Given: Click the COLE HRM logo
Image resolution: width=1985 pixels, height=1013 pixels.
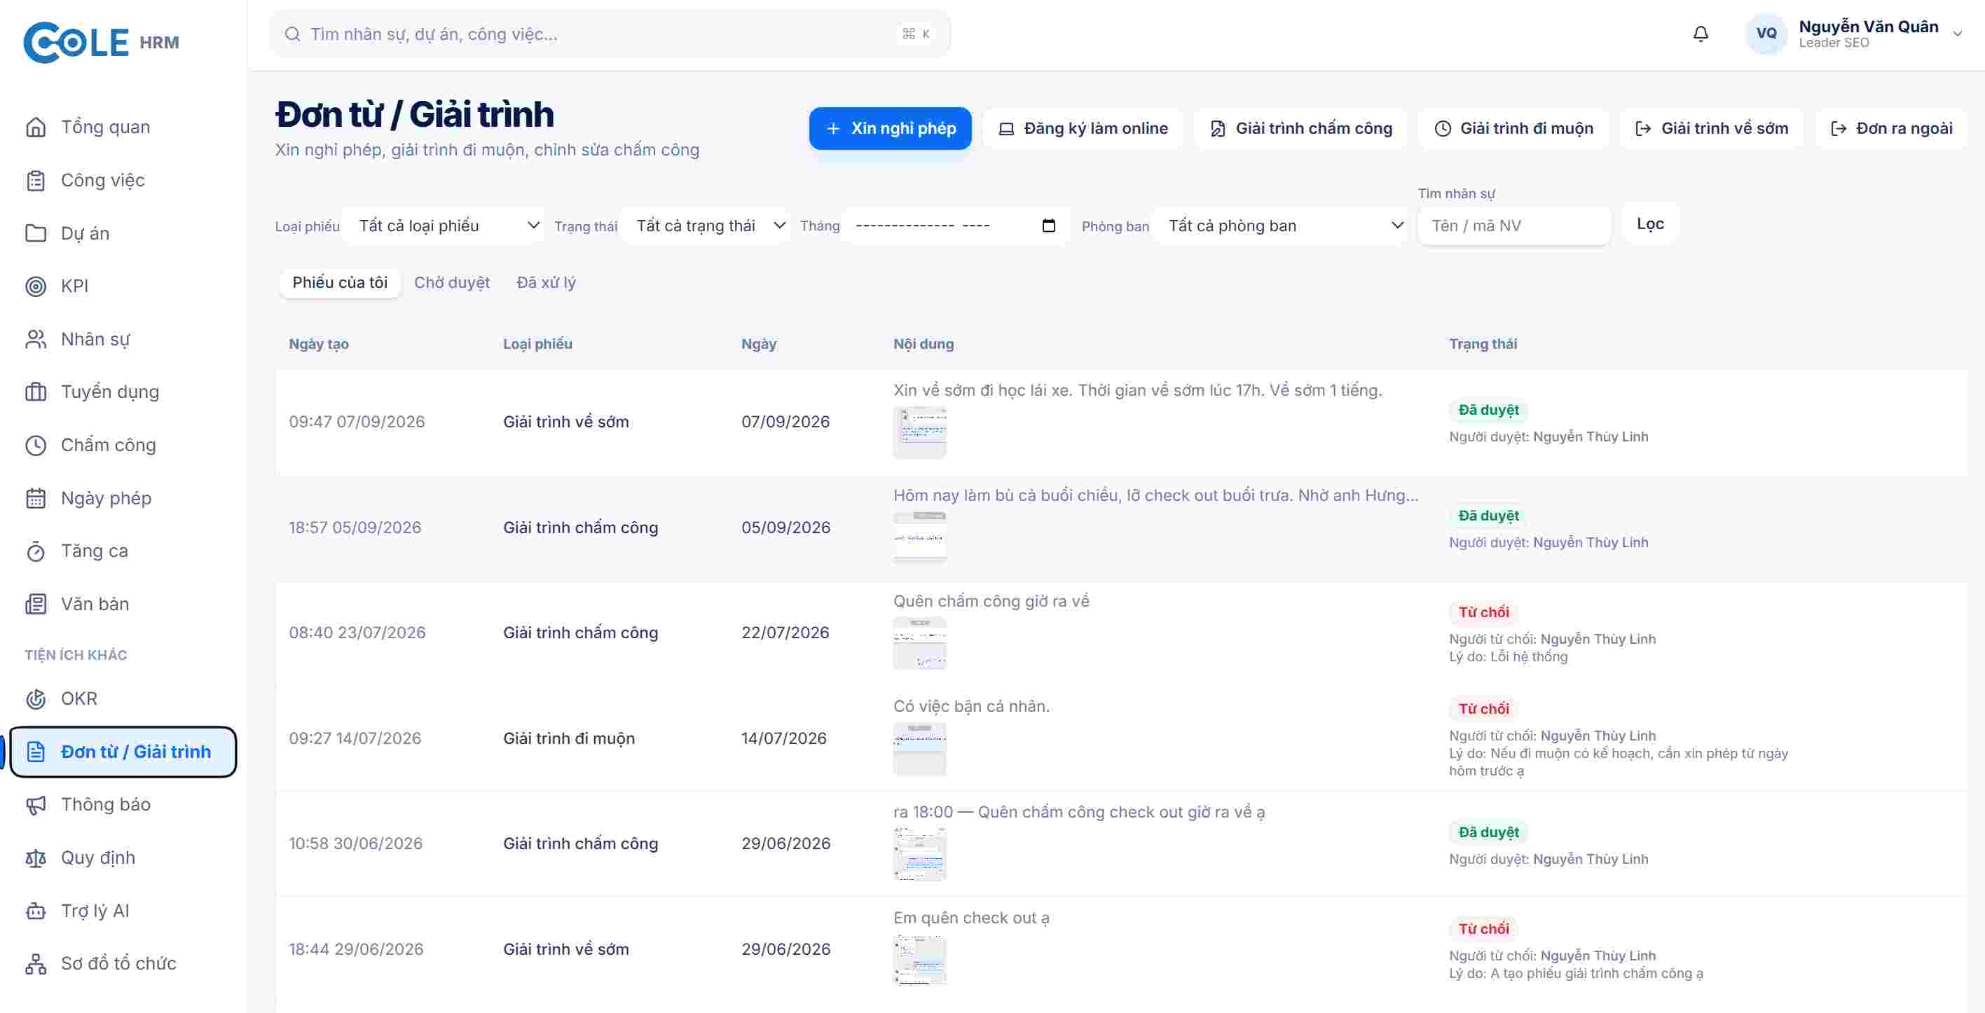Looking at the screenshot, I should 101,42.
